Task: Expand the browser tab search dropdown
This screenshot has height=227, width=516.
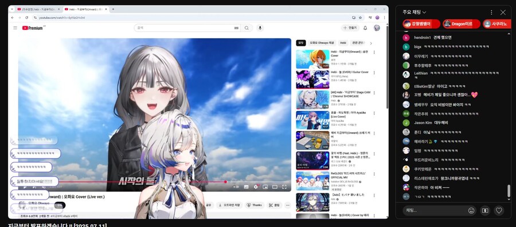Action: tap(12, 9)
